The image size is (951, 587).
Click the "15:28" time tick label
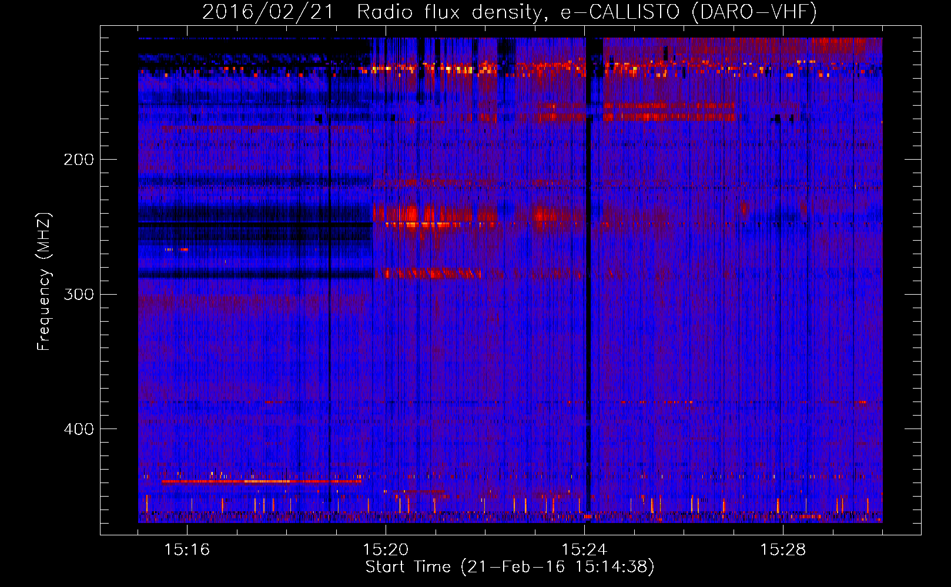pos(783,550)
